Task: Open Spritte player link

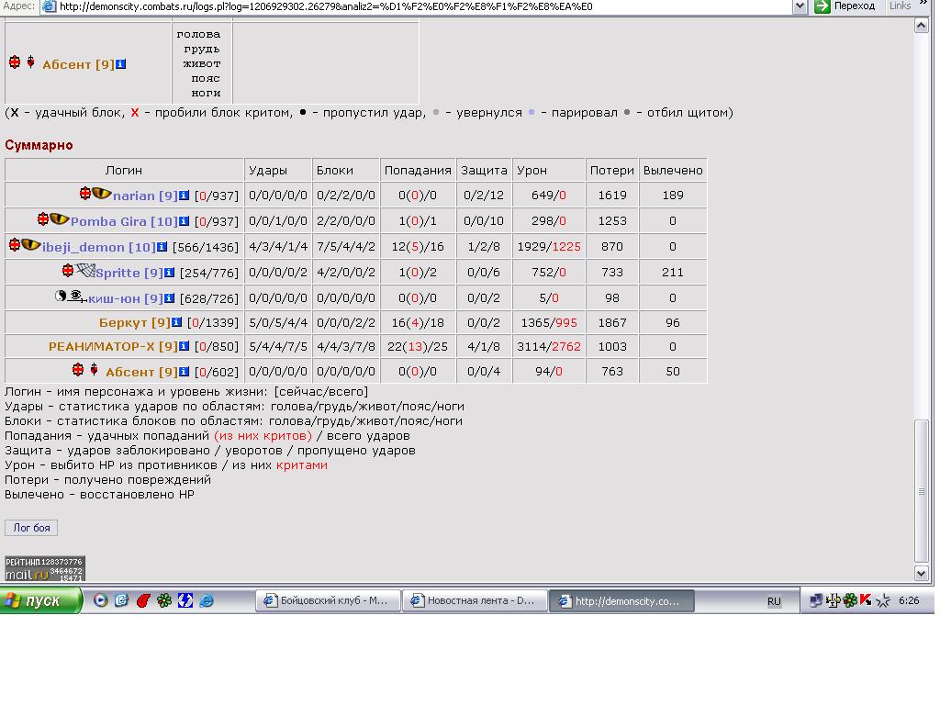Action: click(129, 273)
